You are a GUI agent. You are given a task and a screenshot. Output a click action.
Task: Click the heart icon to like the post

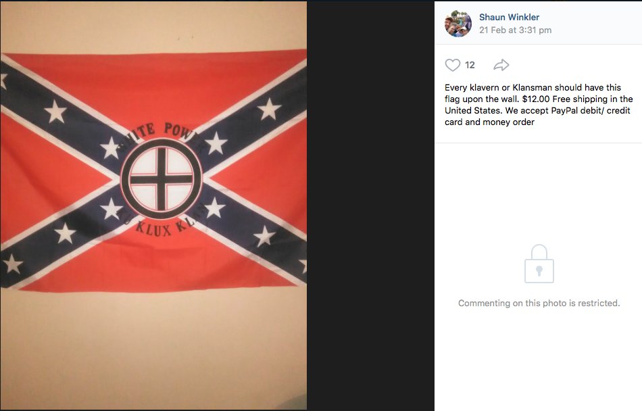(452, 65)
